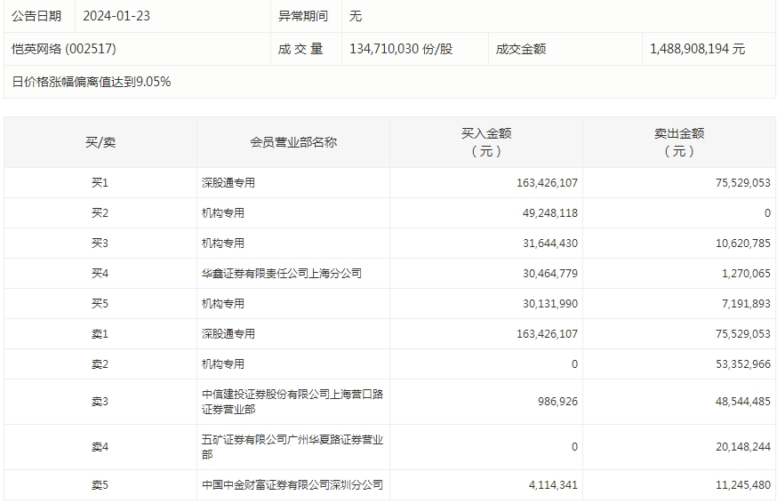Select the sell amount 10,620,785
The image size is (777, 503).
[743, 244]
